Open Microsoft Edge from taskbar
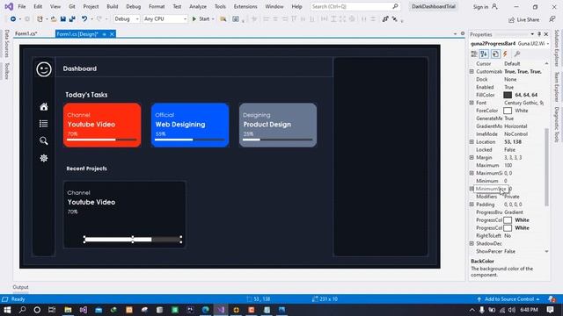Image resolution: width=563 pixels, height=316 pixels. [205, 310]
